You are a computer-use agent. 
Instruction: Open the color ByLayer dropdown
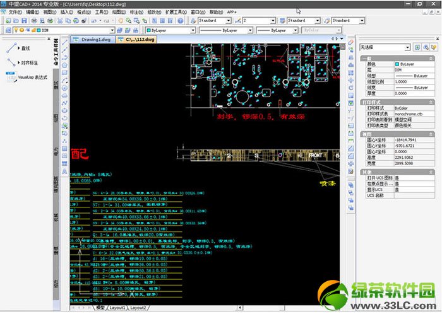193,30
